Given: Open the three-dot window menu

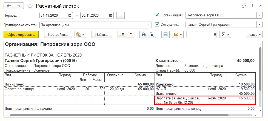Looking at the screenshot, I should [x=252, y=6].
